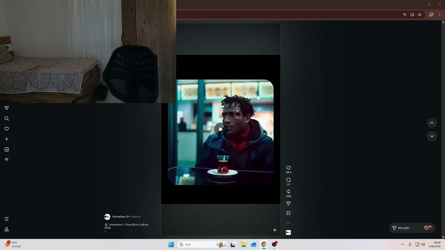Save the reel with the bookmark icon
Image resolution: width=445 pixels, height=250 pixels.
point(288,213)
